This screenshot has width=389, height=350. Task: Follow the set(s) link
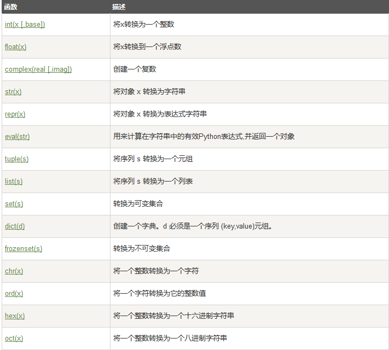coord(14,204)
